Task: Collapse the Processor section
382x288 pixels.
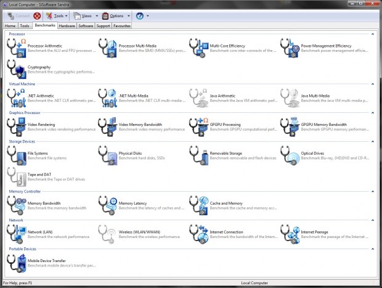Action: pos(373,34)
